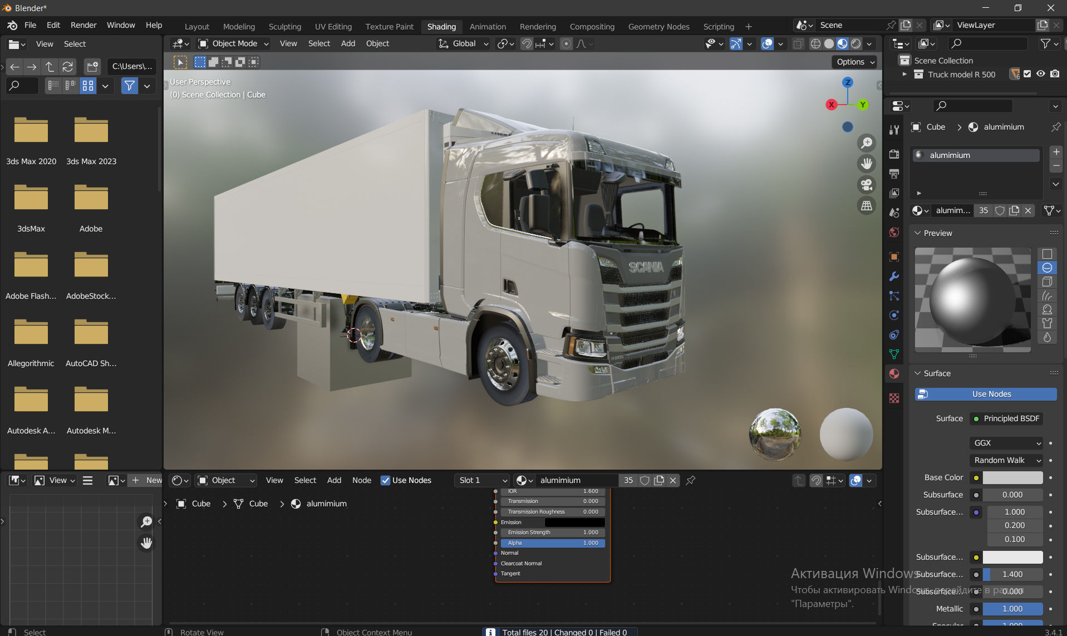
Task: Click the pan view hand icon
Action: pos(867,164)
